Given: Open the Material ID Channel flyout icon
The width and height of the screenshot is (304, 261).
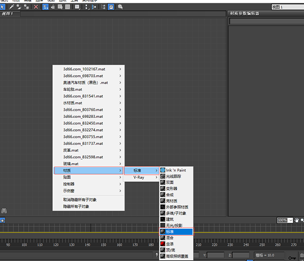Looking at the screenshot, I should (77, 7).
